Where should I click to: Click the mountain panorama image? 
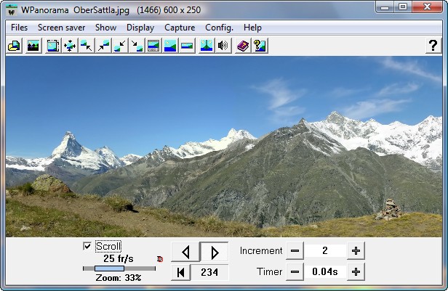[x=224, y=147]
